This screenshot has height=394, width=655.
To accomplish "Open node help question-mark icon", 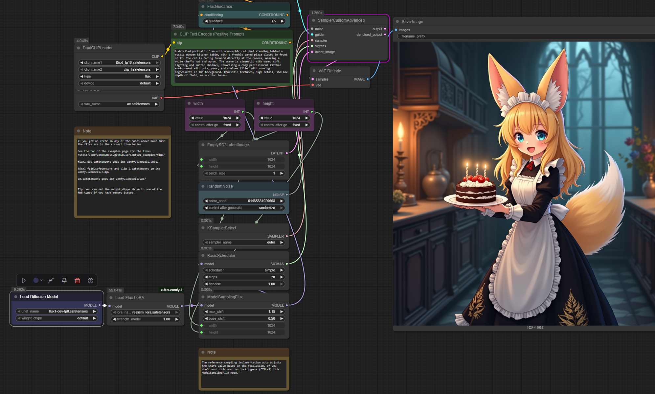I will pyautogui.click(x=91, y=280).
